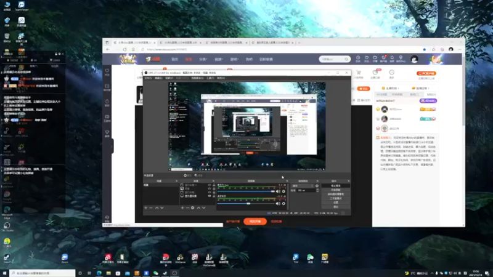The image size is (493, 277).
Task: Toggle lock on the third source
Action: [214, 192]
